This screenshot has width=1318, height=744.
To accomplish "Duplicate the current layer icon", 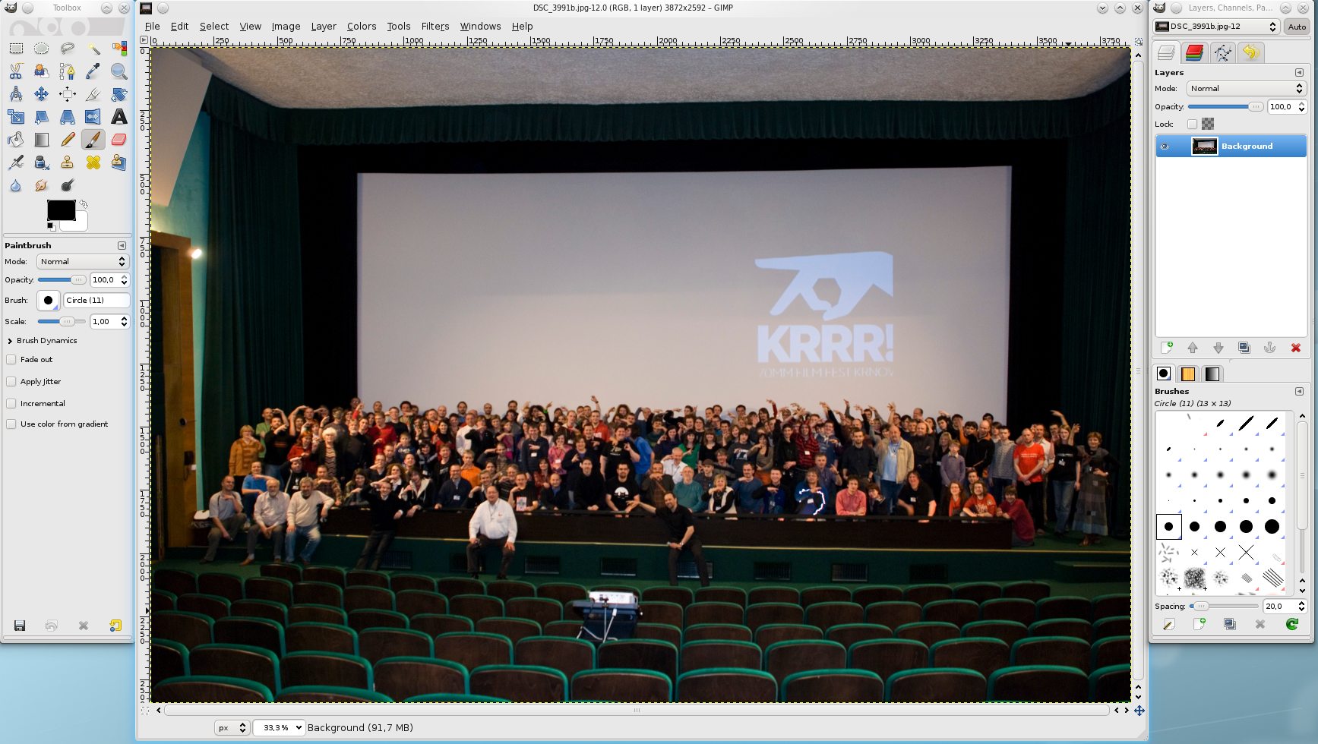I will [x=1244, y=348].
